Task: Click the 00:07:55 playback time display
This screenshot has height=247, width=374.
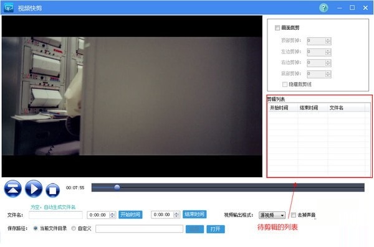Action: [x=75, y=188]
